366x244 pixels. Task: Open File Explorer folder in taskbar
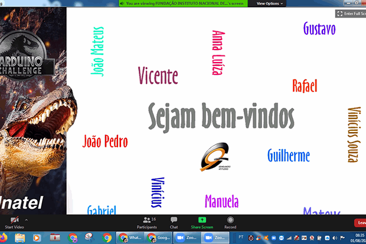click(20, 238)
